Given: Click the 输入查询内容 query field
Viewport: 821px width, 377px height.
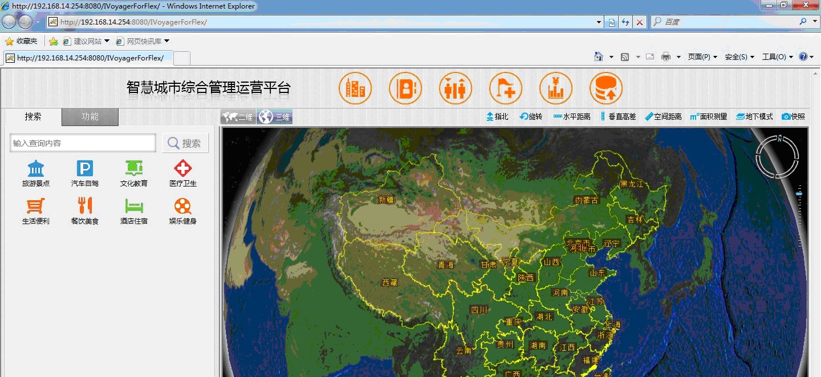Looking at the screenshot, I should [x=83, y=143].
